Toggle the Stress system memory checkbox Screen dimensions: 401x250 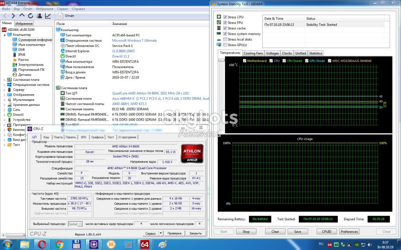225,34
